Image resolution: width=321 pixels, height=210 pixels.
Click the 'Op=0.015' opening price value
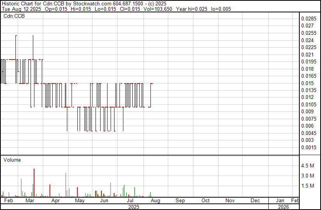click(56, 9)
